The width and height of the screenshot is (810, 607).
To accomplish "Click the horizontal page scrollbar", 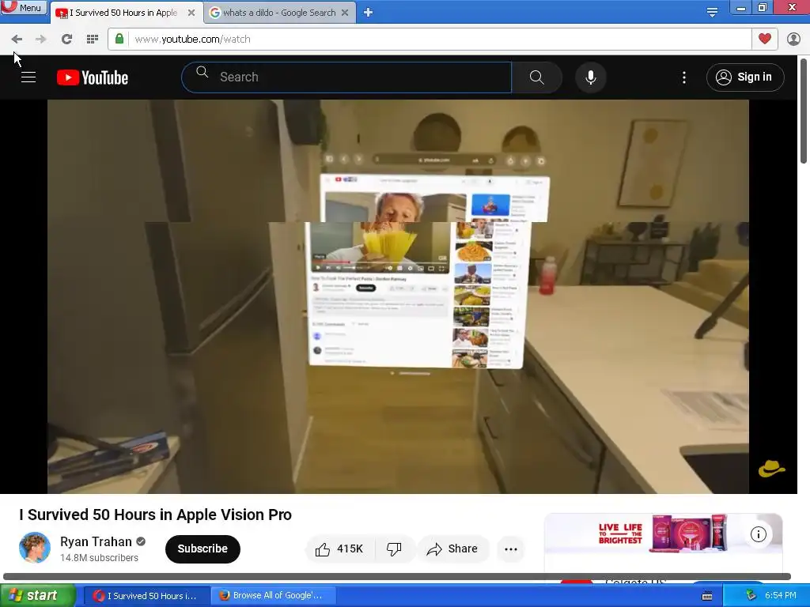I will click(x=397, y=576).
